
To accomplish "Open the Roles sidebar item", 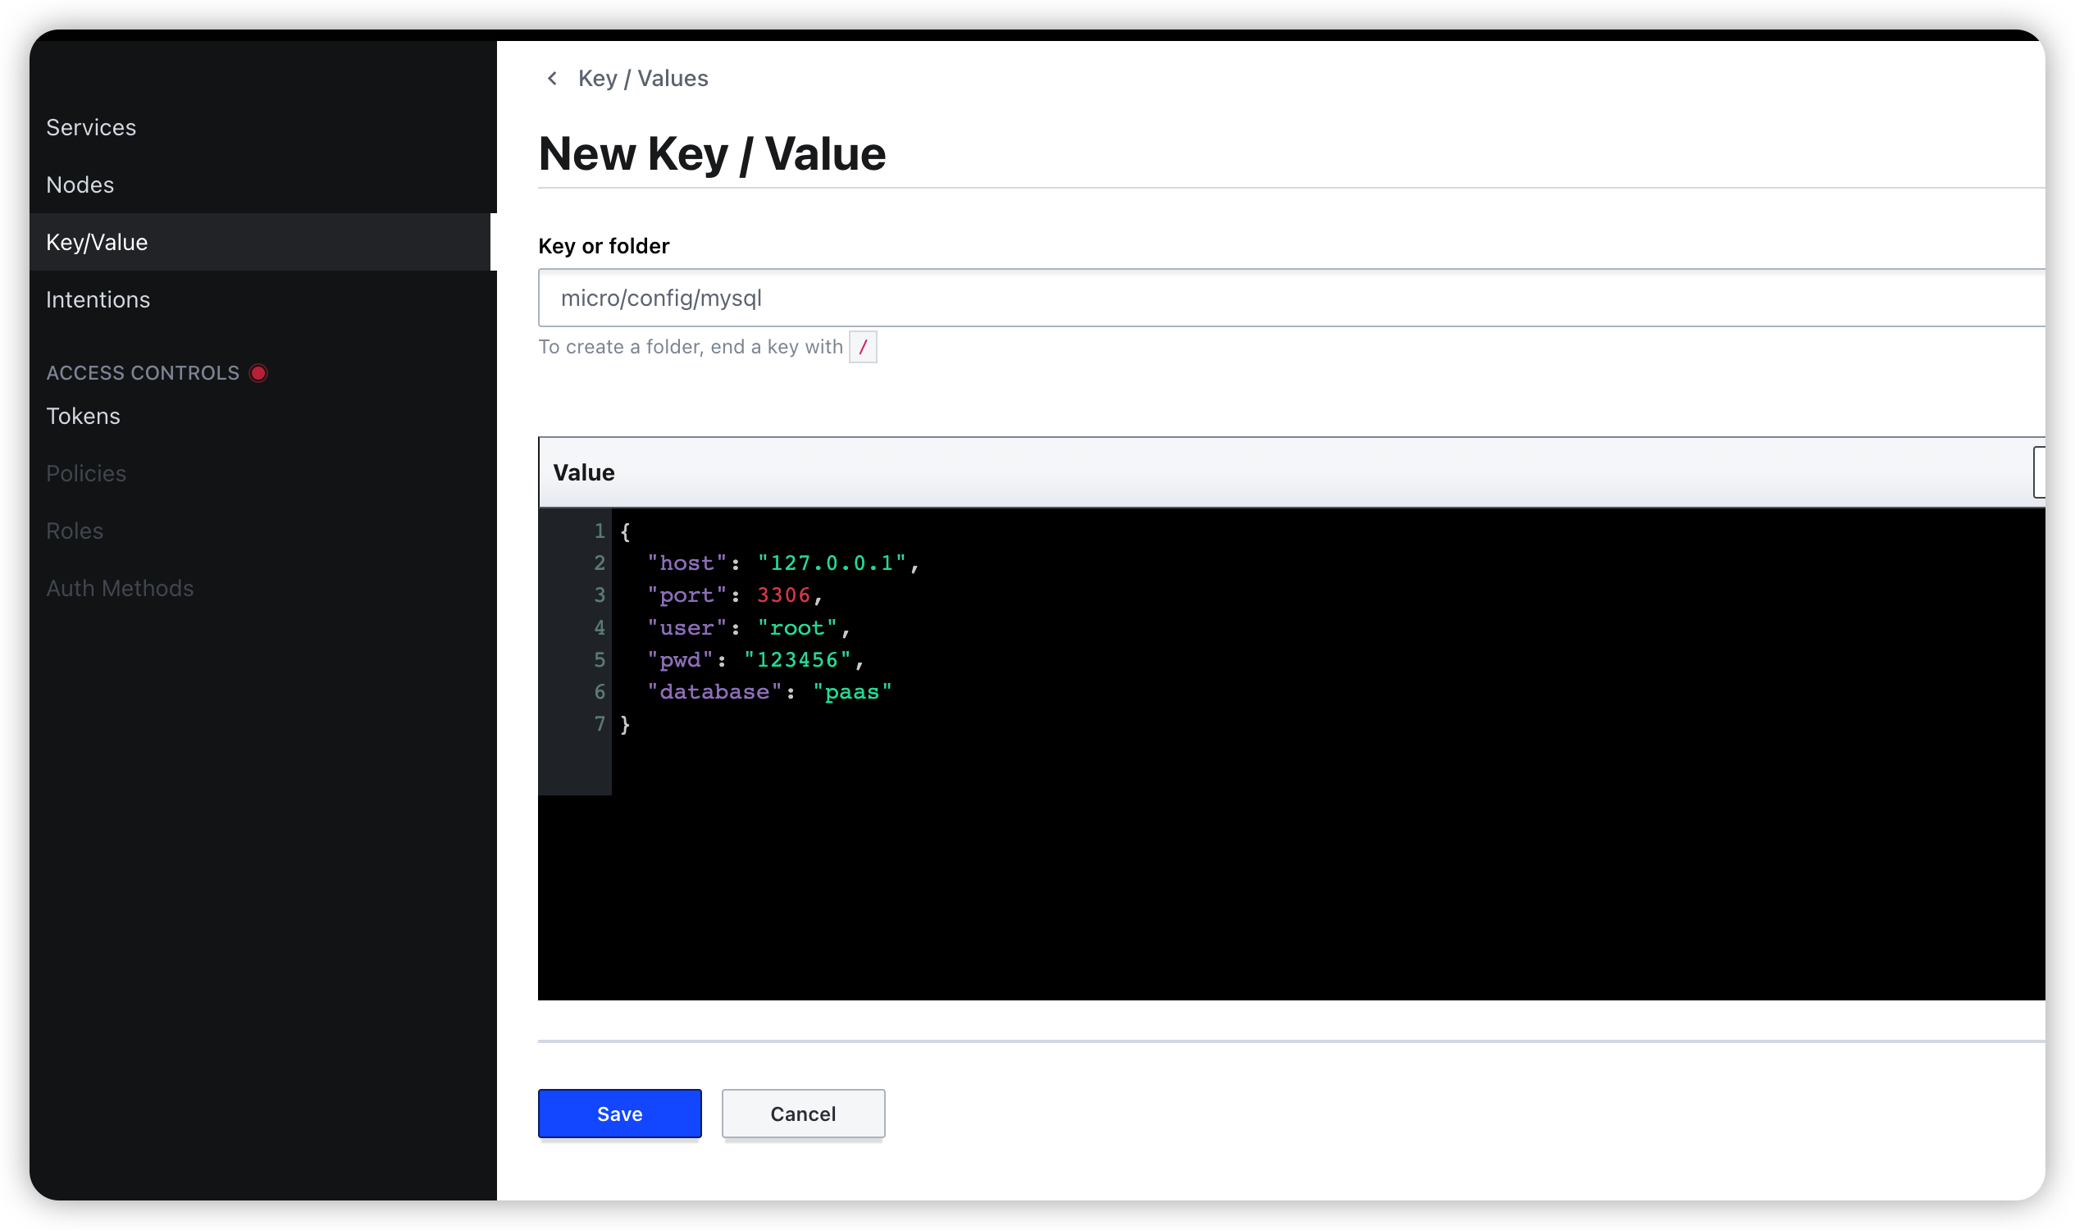I will pyautogui.click(x=75, y=530).
